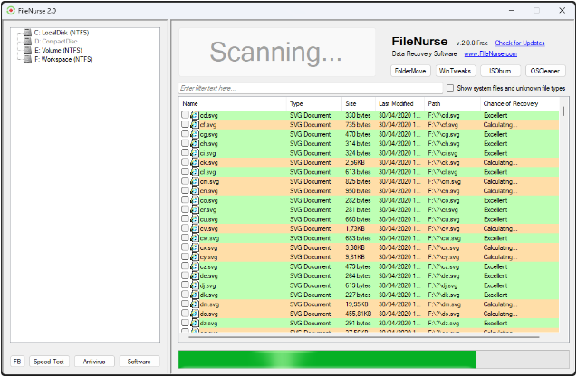The height and width of the screenshot is (377, 577).
Task: Tick the checkbox for ci.svg
Action: (x=185, y=153)
